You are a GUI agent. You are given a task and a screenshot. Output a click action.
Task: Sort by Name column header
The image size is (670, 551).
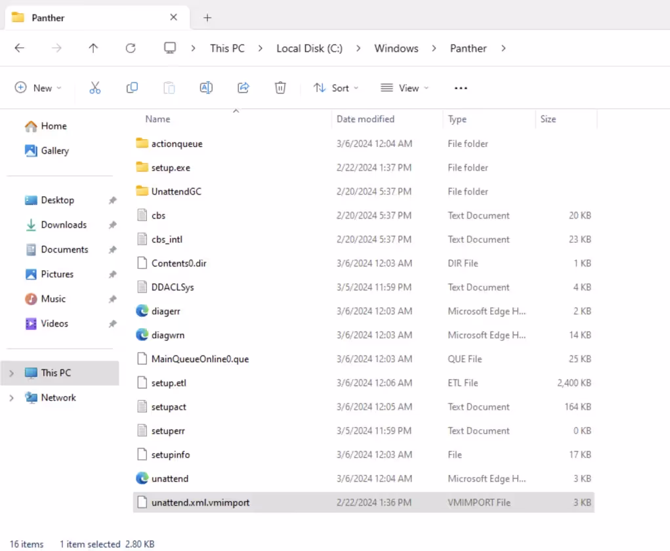click(x=157, y=119)
